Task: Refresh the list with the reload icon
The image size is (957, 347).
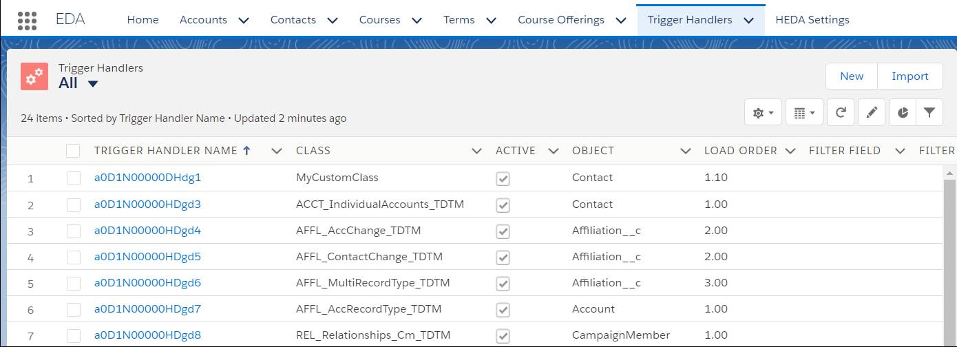Action: (x=841, y=113)
